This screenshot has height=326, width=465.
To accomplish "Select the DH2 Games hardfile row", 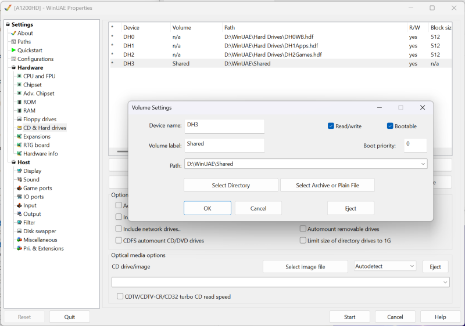I will (x=281, y=55).
